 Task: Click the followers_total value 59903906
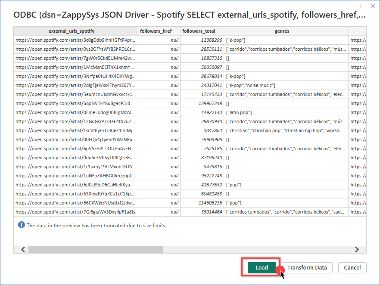[202, 139]
